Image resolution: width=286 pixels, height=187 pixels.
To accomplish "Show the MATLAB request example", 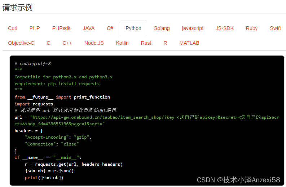I will pyautogui.click(x=189, y=43).
